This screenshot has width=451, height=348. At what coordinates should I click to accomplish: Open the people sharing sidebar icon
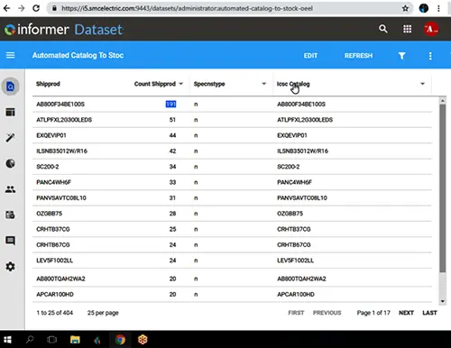click(x=11, y=189)
